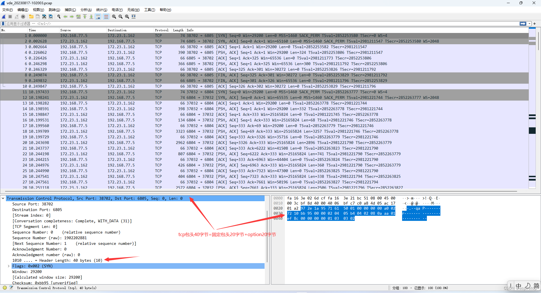Open the 电话(Y) menu

click(x=117, y=10)
